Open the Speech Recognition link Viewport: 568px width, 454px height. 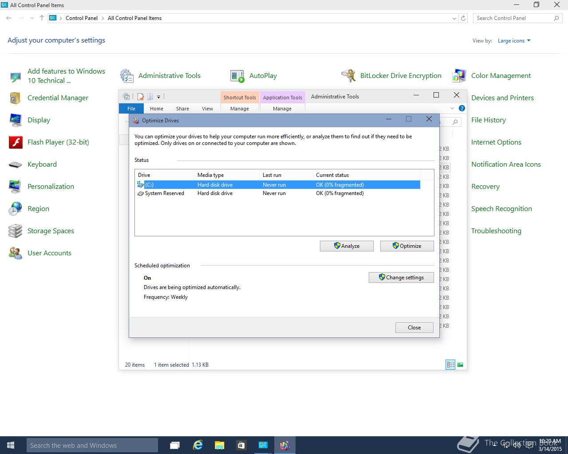click(x=501, y=209)
